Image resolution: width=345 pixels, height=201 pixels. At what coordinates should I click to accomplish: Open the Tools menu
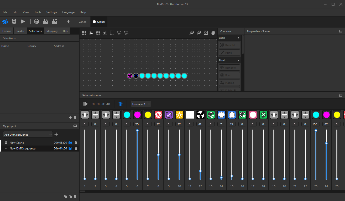38,12
